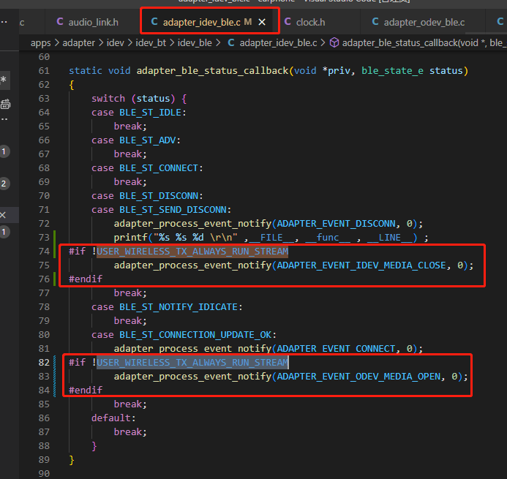Click the C icon on the adapter_idev_ble.c tab
This screenshot has height=479, width=507.
(x=154, y=22)
